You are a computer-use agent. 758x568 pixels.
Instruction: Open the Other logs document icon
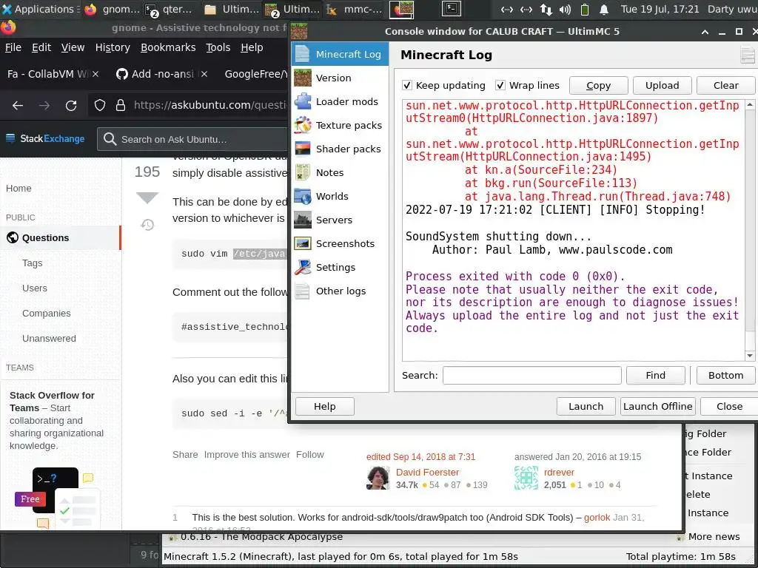click(x=303, y=291)
